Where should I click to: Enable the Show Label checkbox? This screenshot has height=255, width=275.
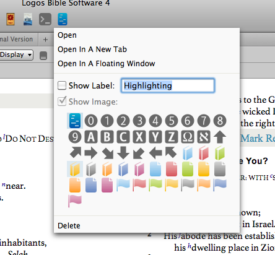(62, 85)
